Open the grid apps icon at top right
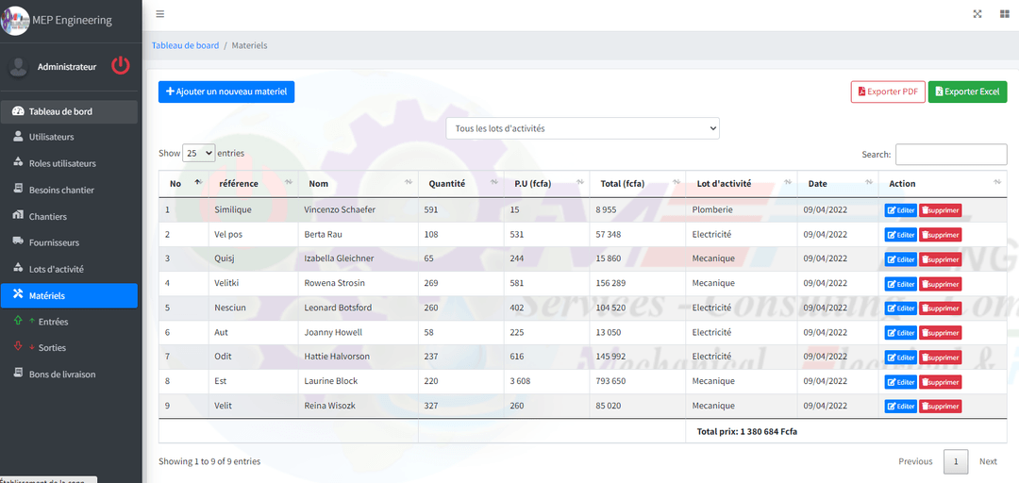 click(1003, 14)
